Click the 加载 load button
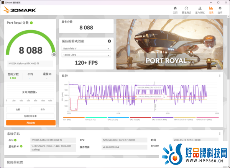The width and height of the screenshot is (230, 168). pos(18,109)
